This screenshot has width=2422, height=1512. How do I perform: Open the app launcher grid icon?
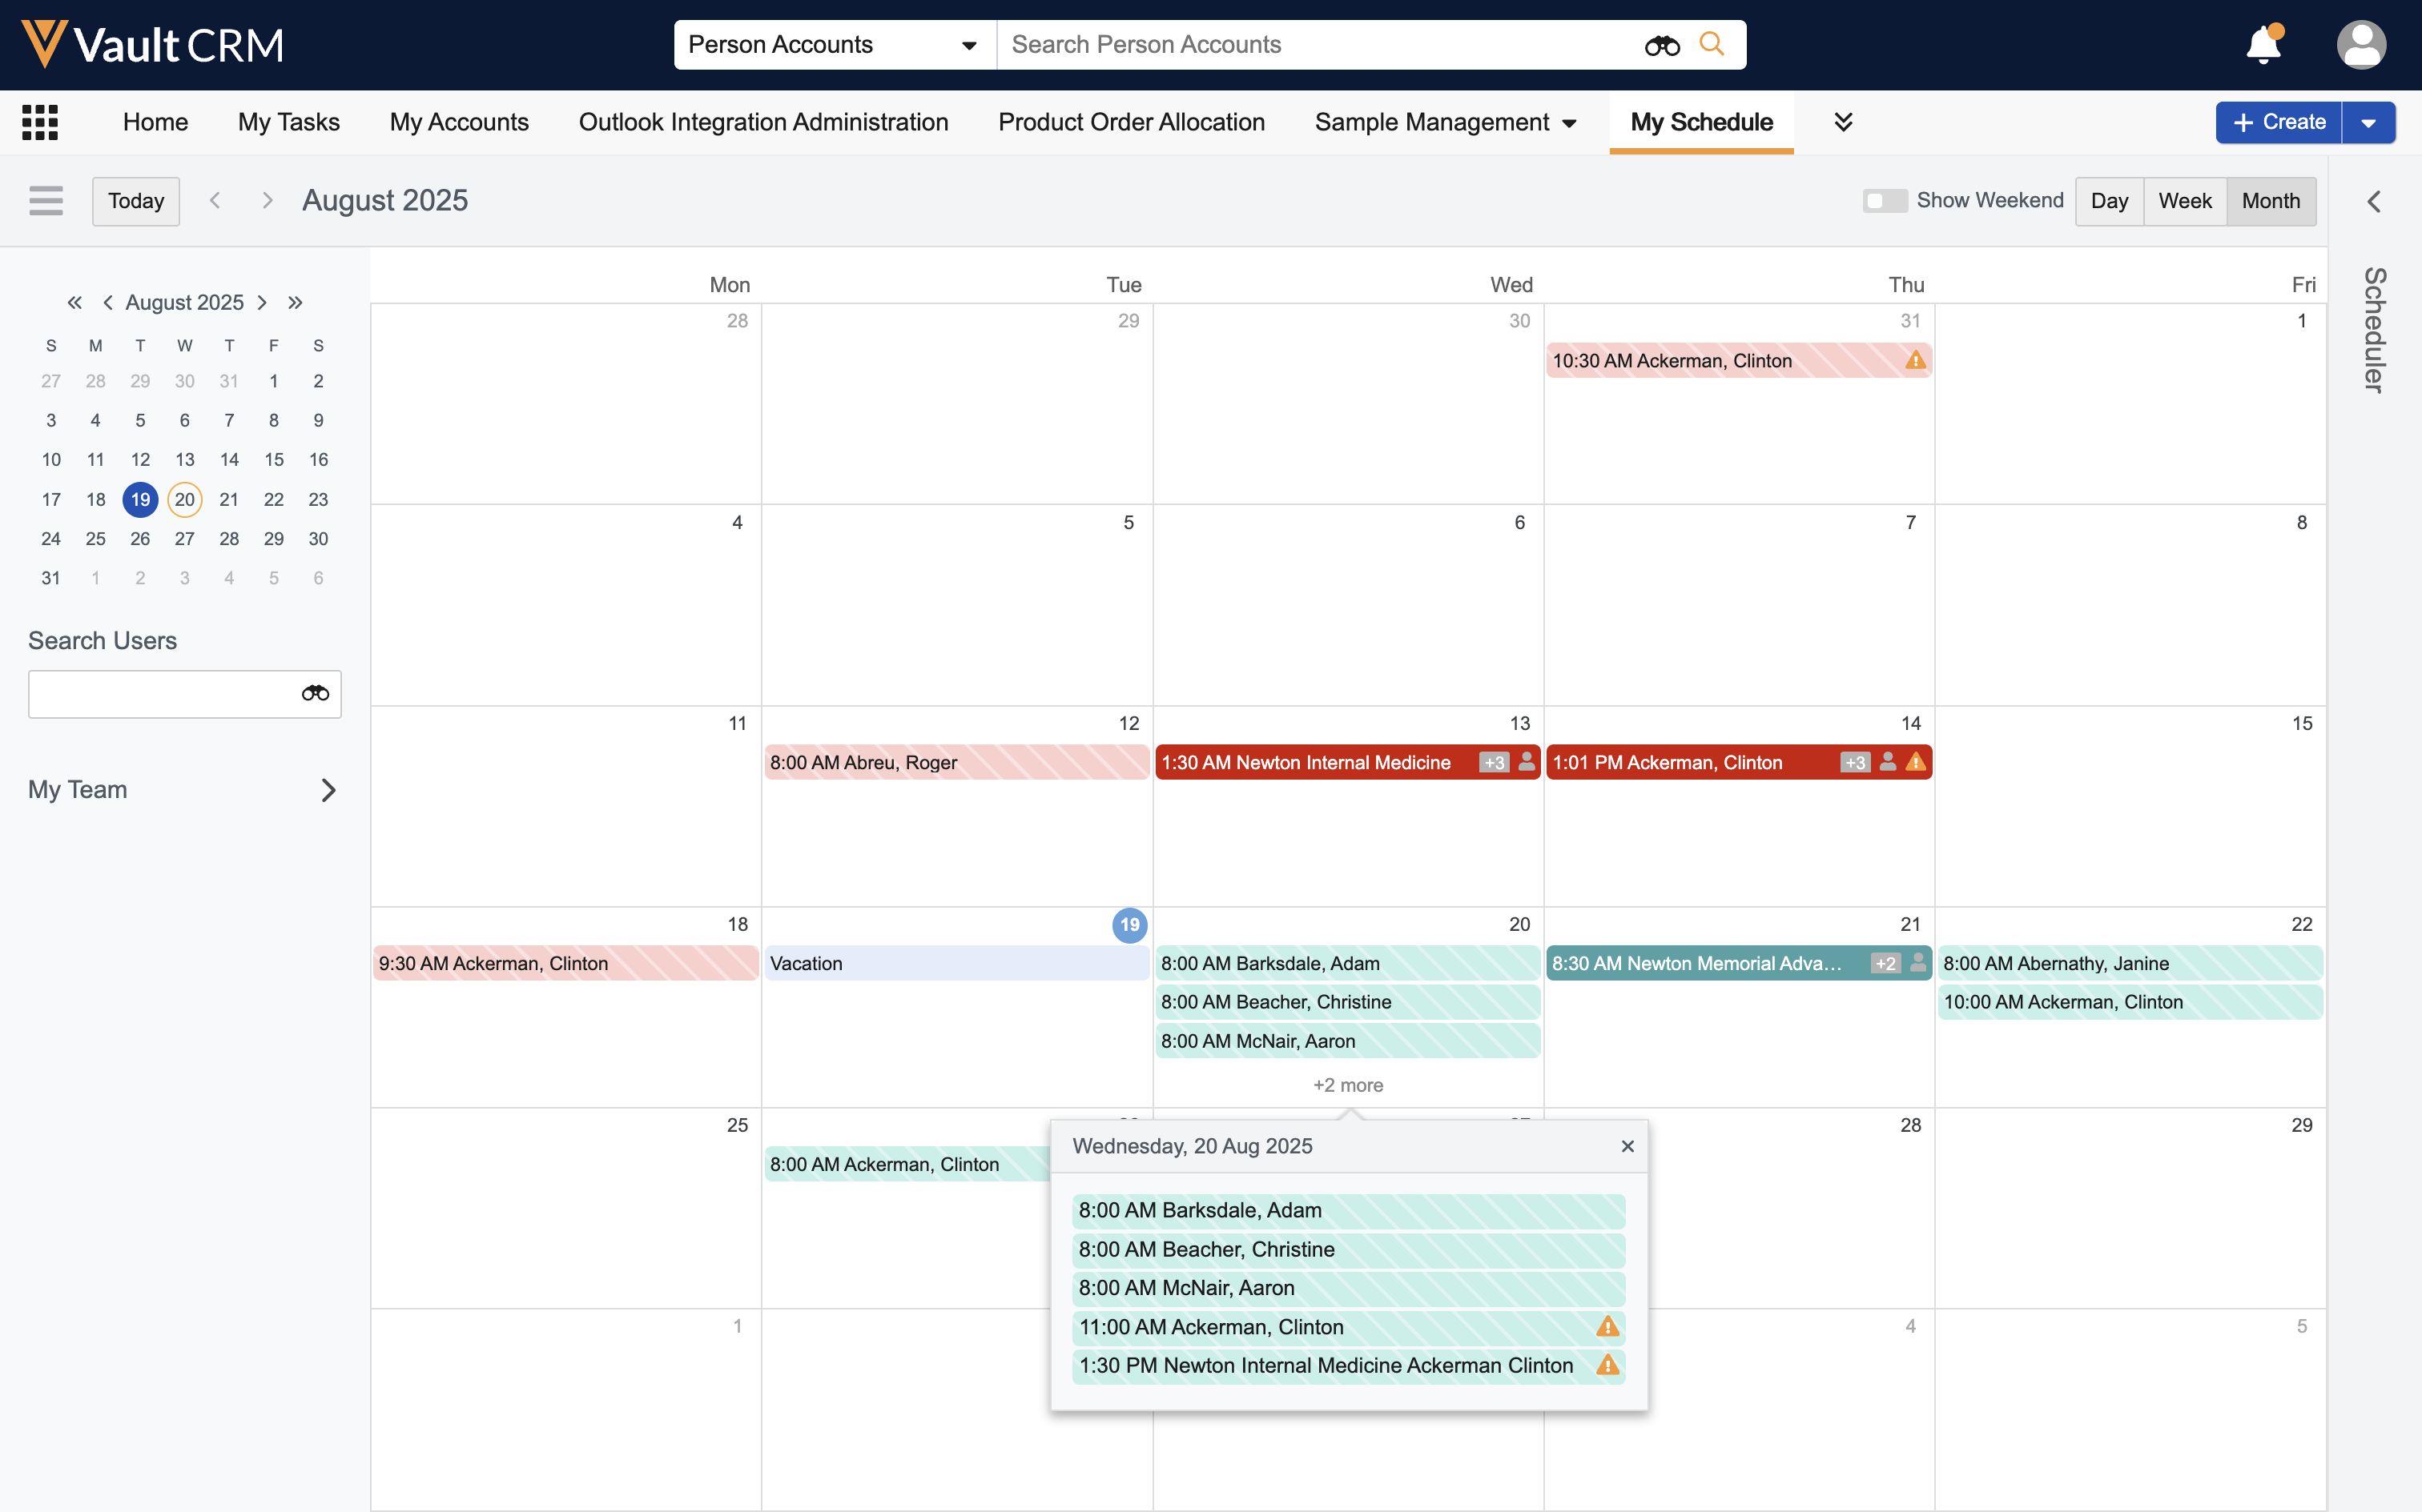pos(40,122)
